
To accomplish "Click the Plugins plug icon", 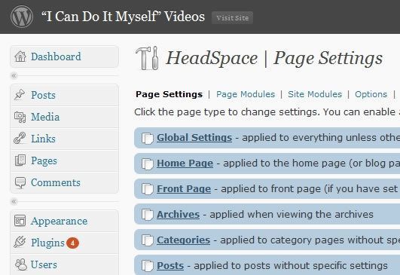I will point(20,242).
